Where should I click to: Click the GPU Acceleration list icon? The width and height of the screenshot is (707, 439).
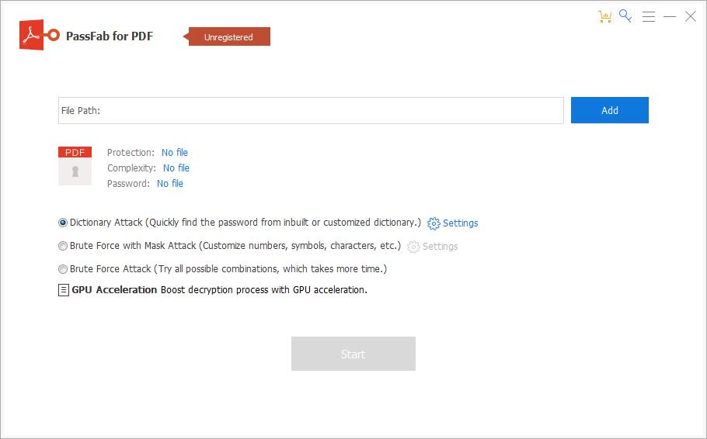click(64, 290)
